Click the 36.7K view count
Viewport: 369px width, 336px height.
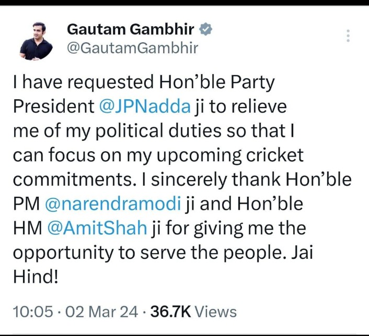(x=171, y=312)
